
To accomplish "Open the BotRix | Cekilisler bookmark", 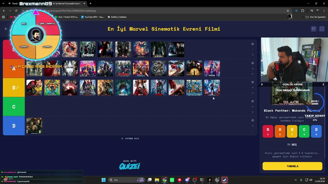I will pos(117,17).
